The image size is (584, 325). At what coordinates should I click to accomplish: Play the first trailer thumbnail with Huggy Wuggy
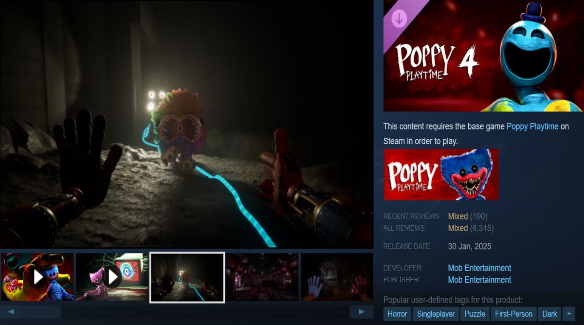pyautogui.click(x=37, y=277)
